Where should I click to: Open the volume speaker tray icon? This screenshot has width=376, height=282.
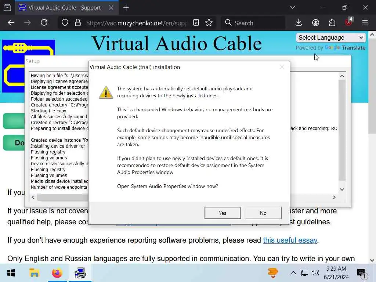point(315,273)
